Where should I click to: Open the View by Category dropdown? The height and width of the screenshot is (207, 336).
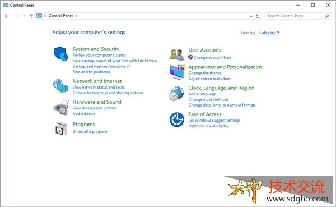click(269, 33)
